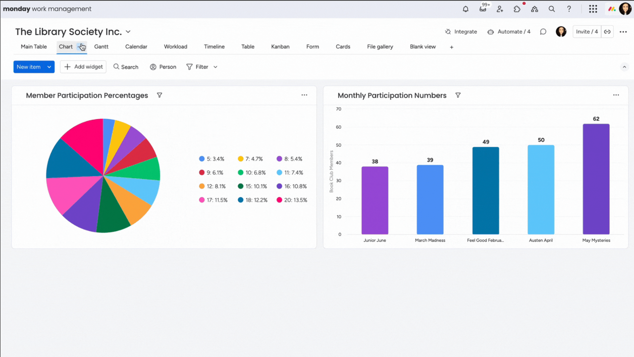
Task: Switch to the Workload tab
Action: tap(175, 47)
